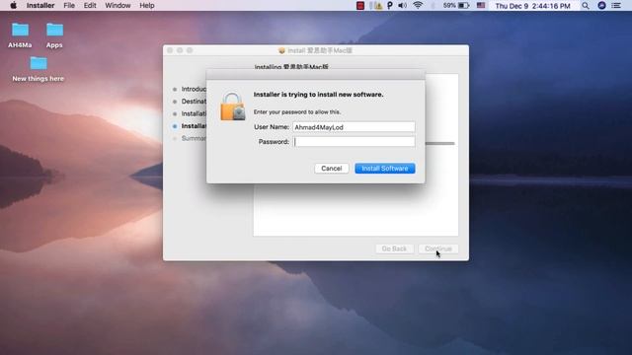
Task: Click the Install Software button
Action: pyautogui.click(x=384, y=169)
